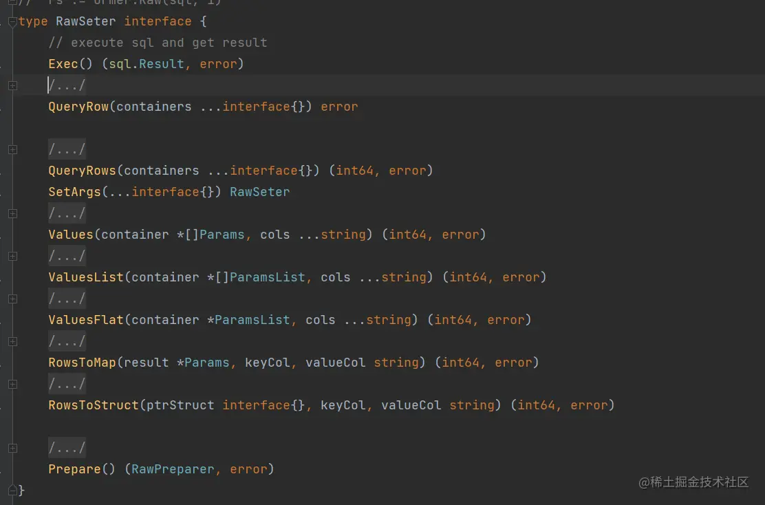
Task: Click the SetArgs method name
Action: (x=74, y=192)
